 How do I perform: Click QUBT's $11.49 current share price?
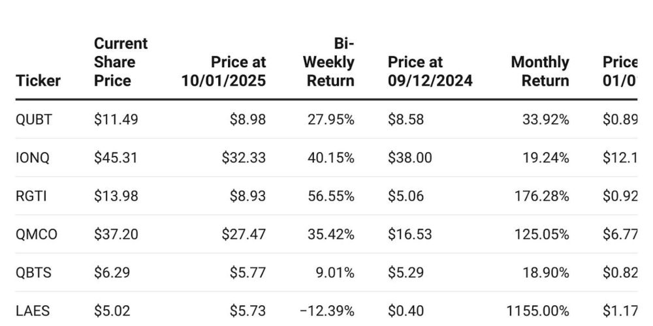[x=116, y=119]
